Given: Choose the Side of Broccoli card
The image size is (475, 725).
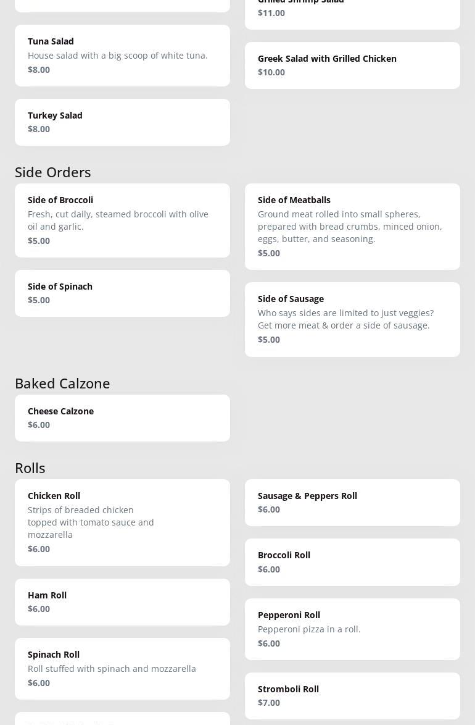Looking at the screenshot, I should click(x=122, y=220).
